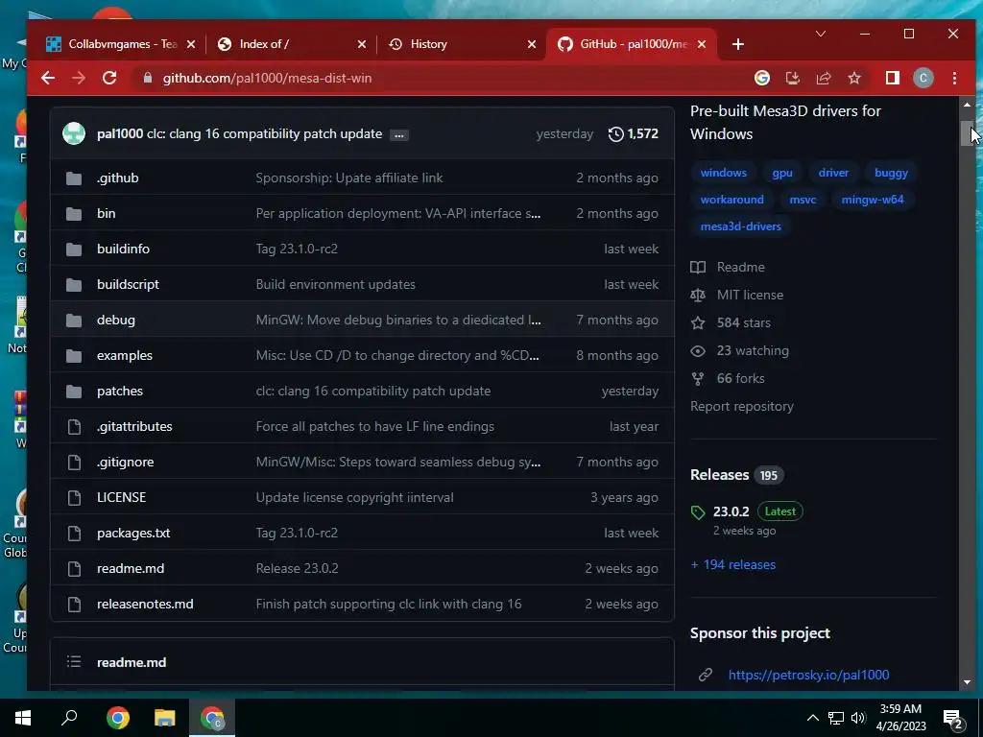
Task: Open the Google account G icon in toolbar
Action: click(x=761, y=78)
